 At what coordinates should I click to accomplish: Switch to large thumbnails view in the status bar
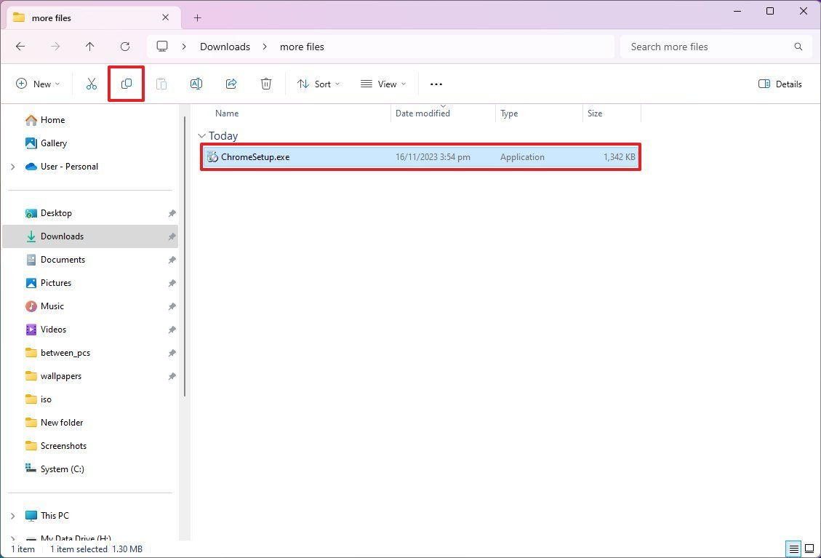pos(809,549)
